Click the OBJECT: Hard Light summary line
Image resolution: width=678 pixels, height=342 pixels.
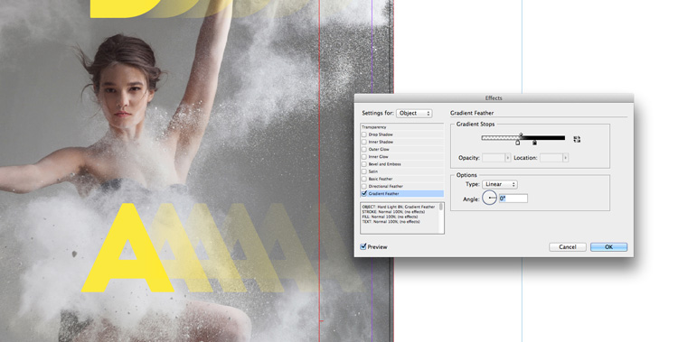[399, 207]
